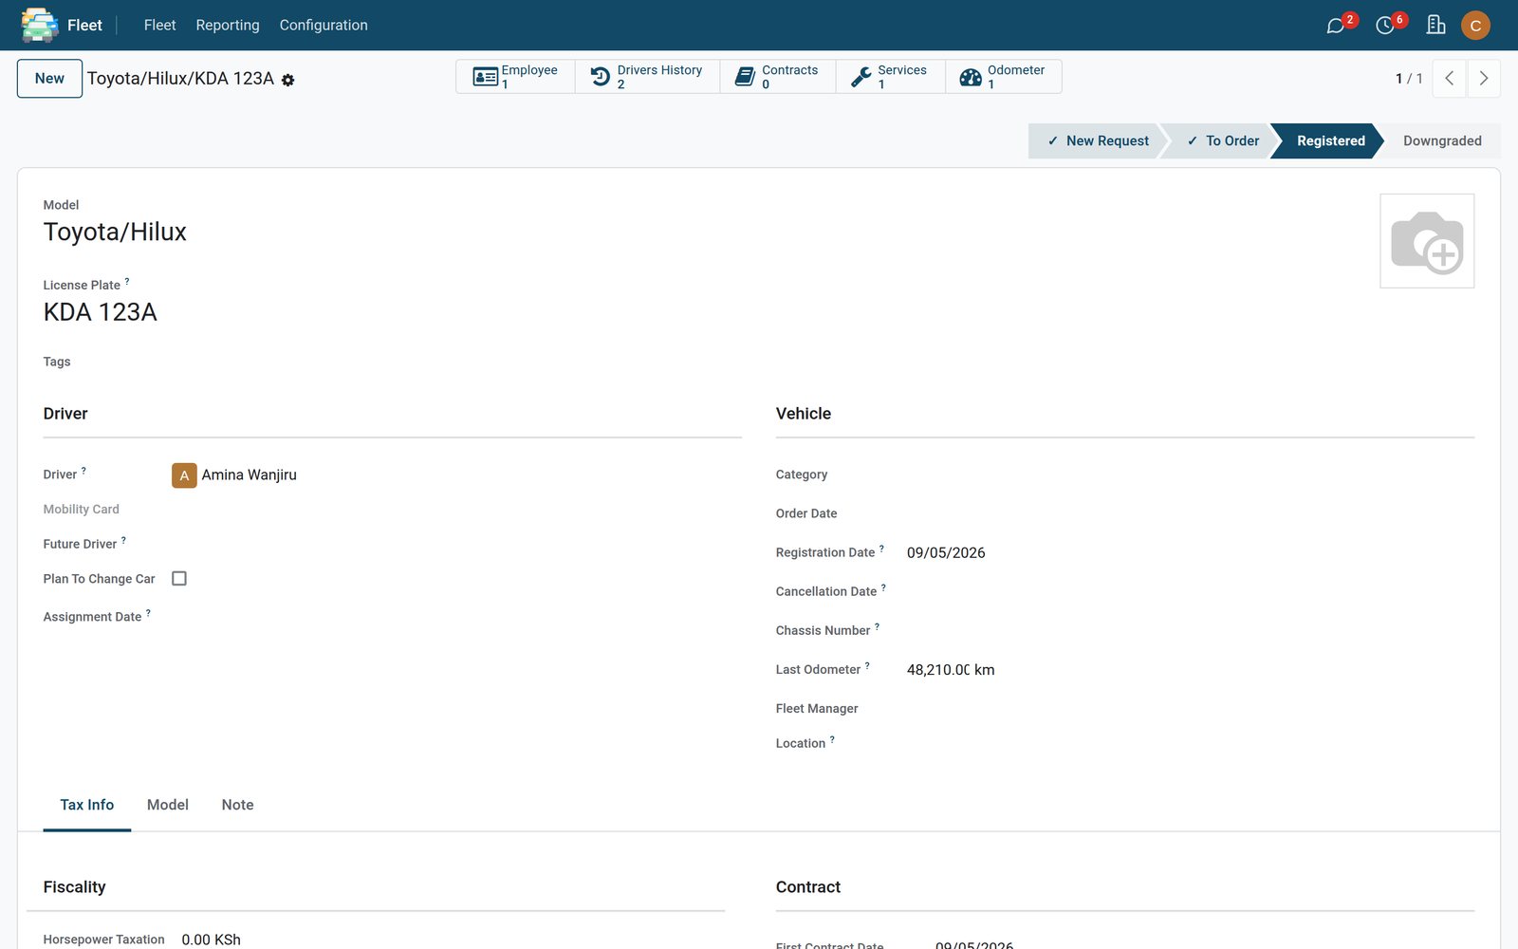Open the Fleet app home icon
This screenshot has height=949, width=1518.
pos(40,26)
